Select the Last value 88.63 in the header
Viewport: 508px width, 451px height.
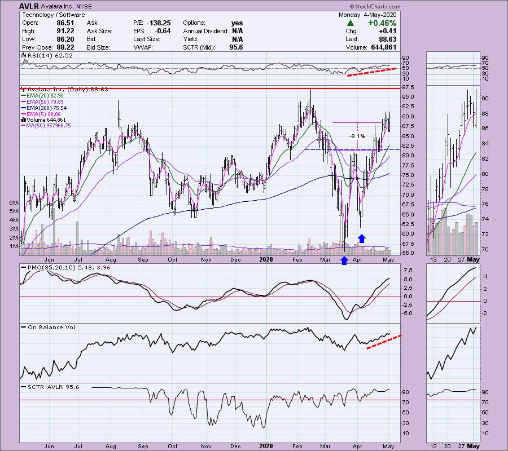(387, 39)
